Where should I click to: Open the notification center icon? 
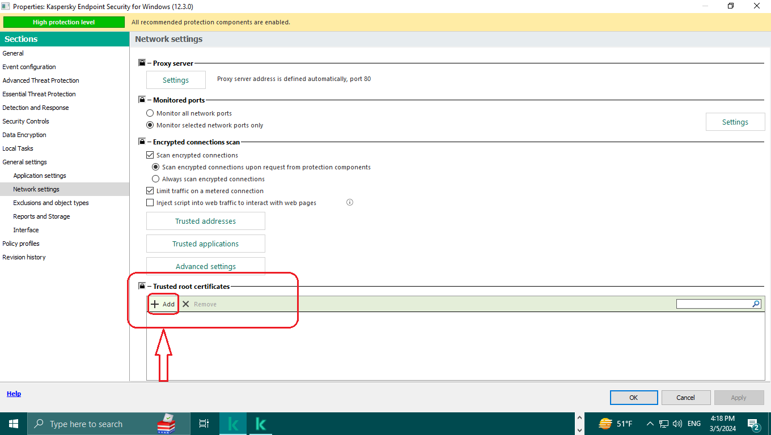tap(754, 424)
